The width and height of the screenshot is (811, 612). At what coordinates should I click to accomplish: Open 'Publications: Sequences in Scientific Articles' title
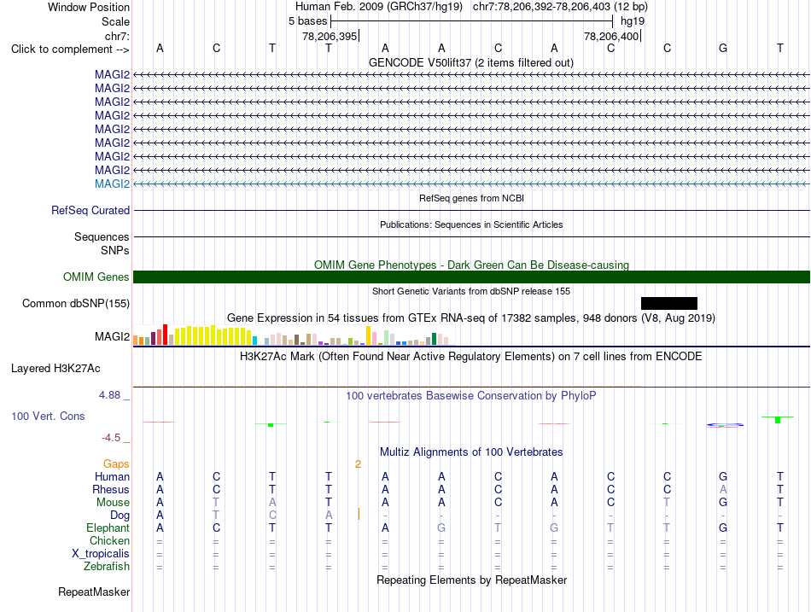pyautogui.click(x=471, y=224)
